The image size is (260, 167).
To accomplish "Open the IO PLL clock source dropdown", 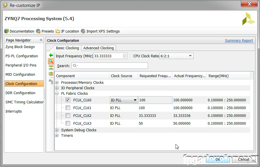I will point(135,100).
